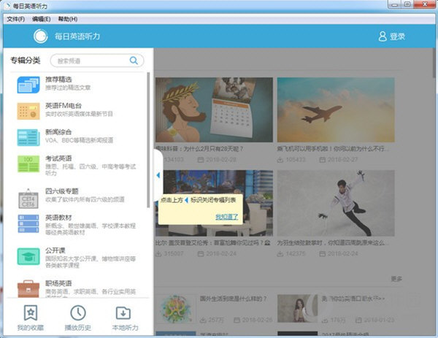Open 本地听力 local downloads
This screenshot has height=338, width=438.
pyautogui.click(x=123, y=318)
